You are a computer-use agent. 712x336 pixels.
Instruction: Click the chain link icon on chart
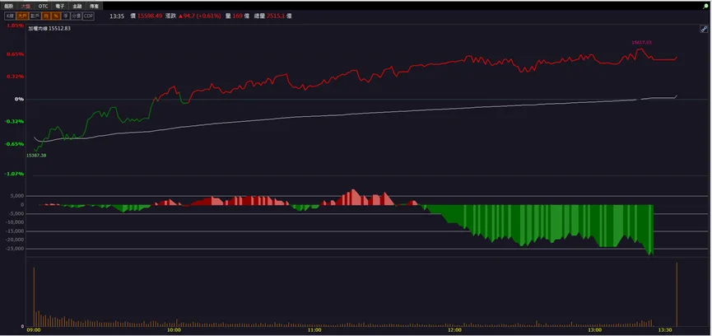[705, 29]
